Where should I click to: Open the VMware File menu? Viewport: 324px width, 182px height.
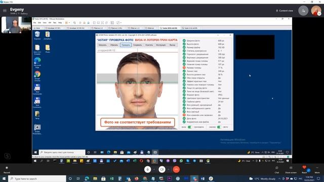click(x=35, y=23)
